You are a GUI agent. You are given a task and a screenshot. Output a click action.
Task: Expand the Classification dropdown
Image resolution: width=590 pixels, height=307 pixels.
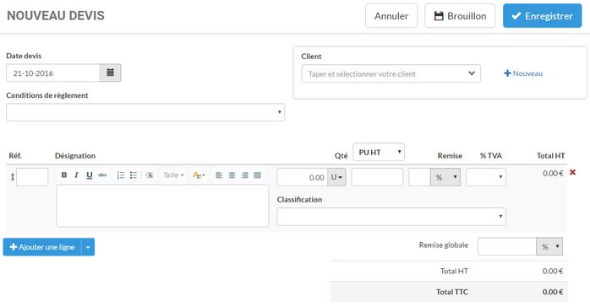[391, 217]
